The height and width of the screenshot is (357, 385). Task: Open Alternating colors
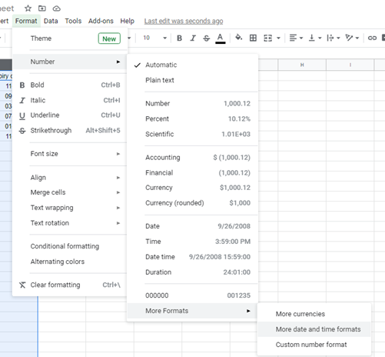70,262
